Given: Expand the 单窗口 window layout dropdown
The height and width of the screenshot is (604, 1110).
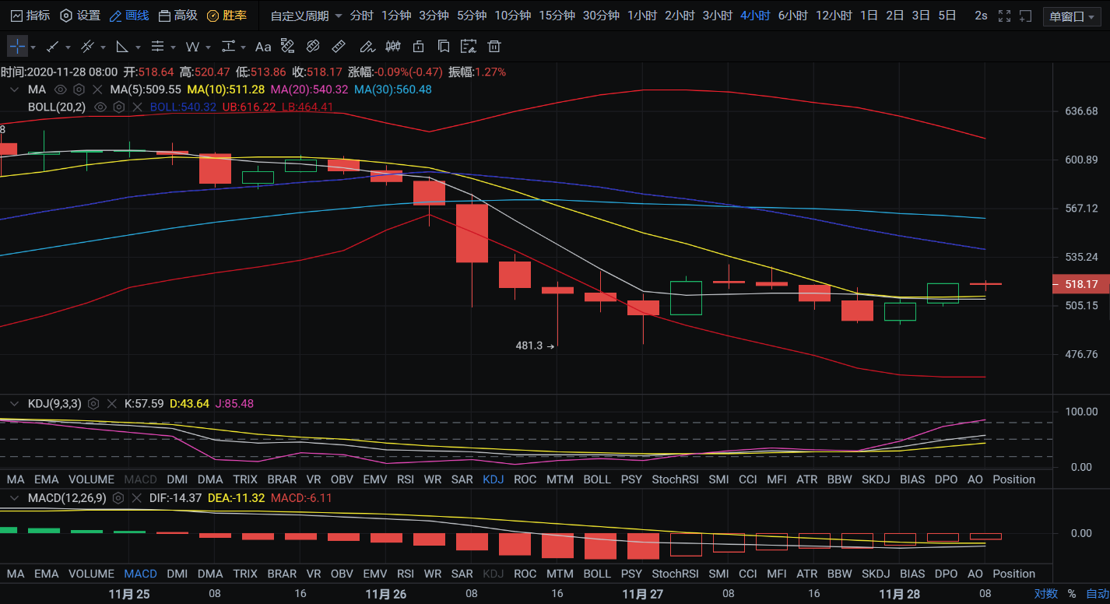Looking at the screenshot, I should [x=1072, y=16].
